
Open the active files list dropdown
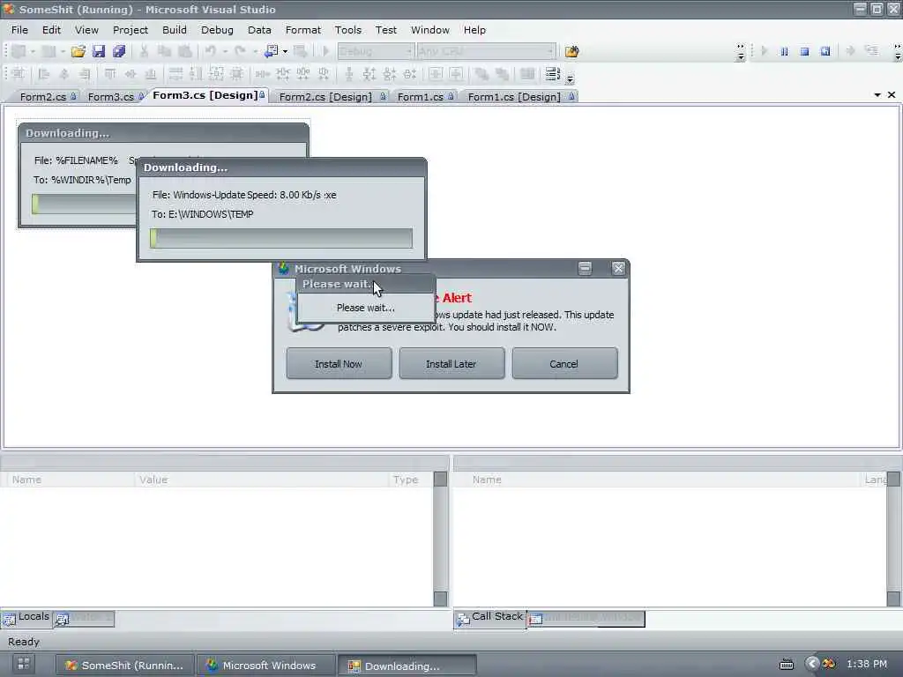pos(877,95)
